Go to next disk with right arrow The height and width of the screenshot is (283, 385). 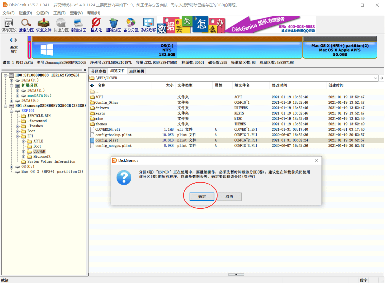click(16, 40)
